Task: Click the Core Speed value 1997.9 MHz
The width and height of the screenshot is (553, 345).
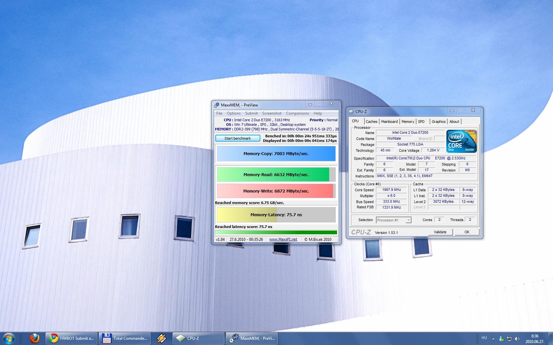Action: 392,190
